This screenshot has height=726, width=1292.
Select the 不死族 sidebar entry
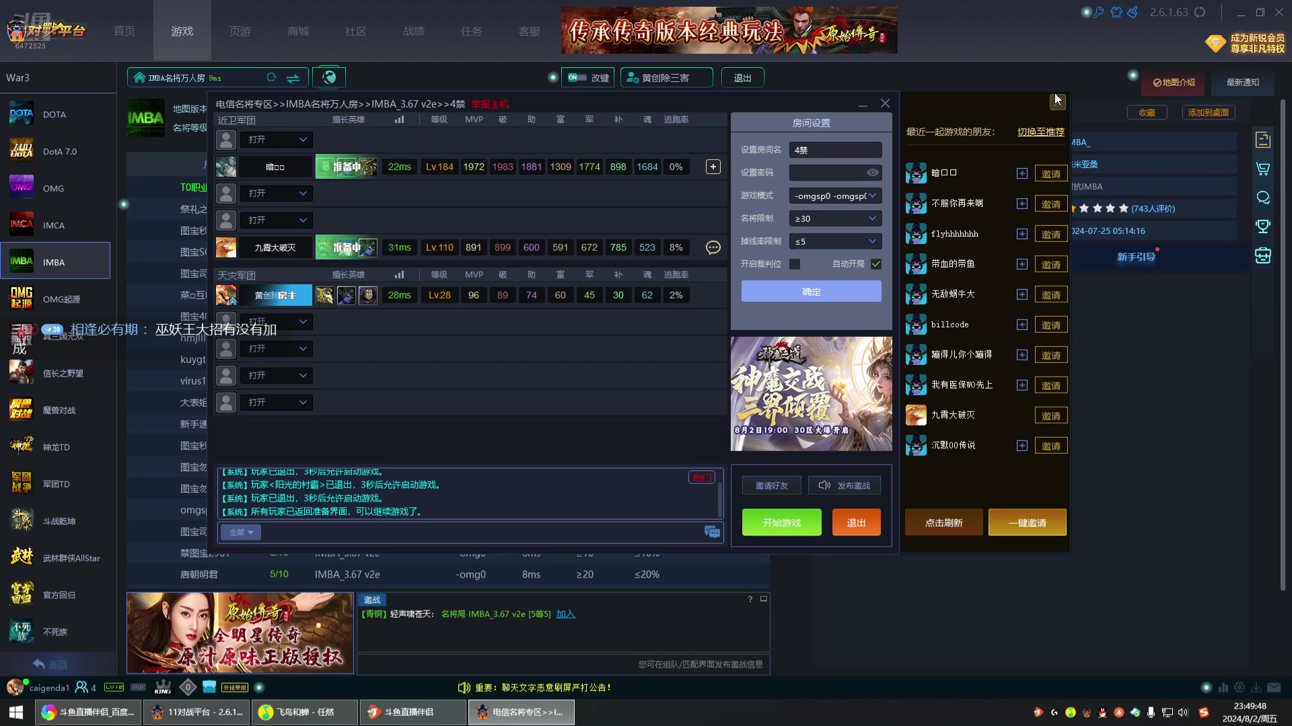pyautogui.click(x=55, y=632)
